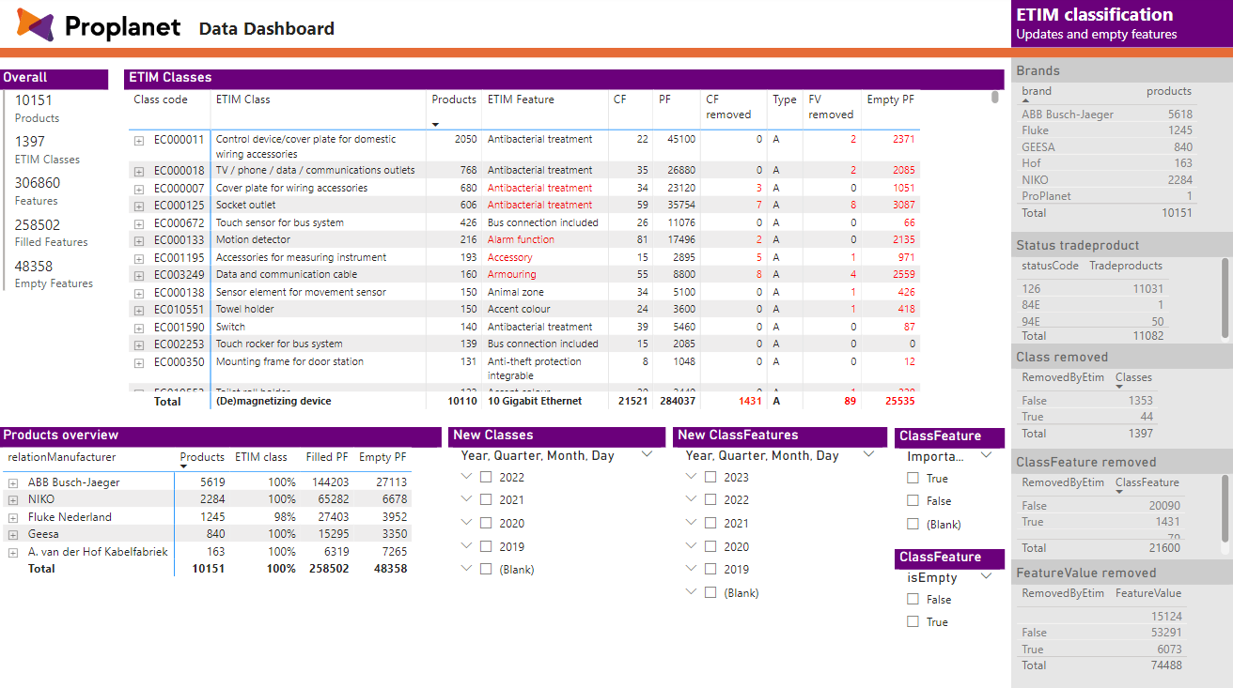Check the (Blank) box in New ClassFeatures
The height and width of the screenshot is (688, 1233).
pos(710,592)
